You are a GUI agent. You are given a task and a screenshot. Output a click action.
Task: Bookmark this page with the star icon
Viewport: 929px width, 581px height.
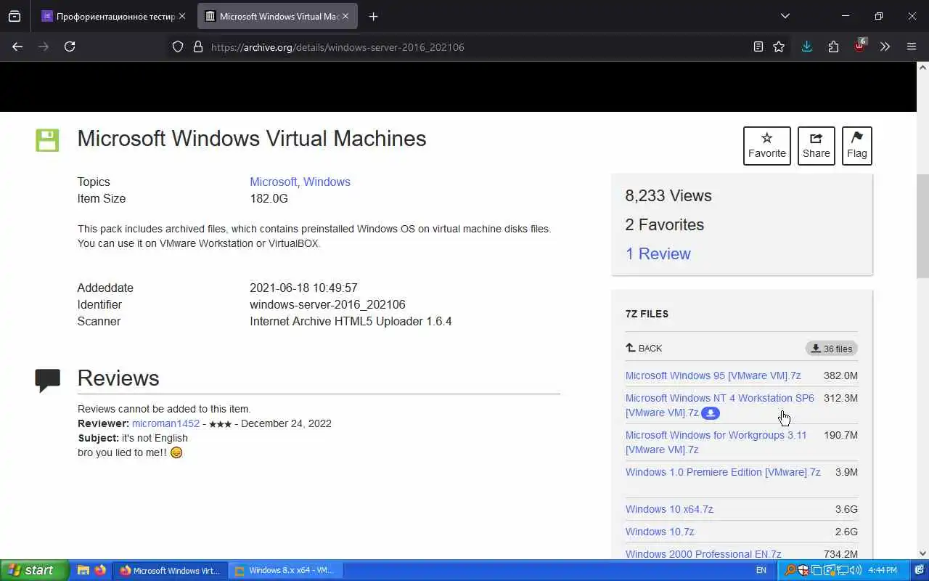[x=779, y=46]
